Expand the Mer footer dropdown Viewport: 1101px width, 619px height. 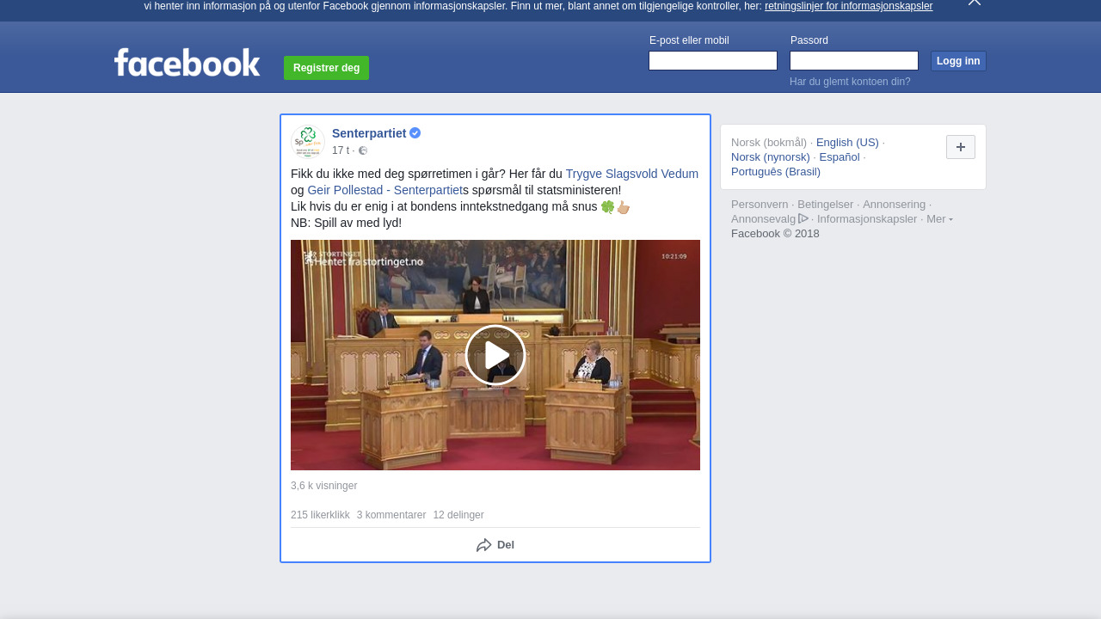pyautogui.click(x=939, y=219)
